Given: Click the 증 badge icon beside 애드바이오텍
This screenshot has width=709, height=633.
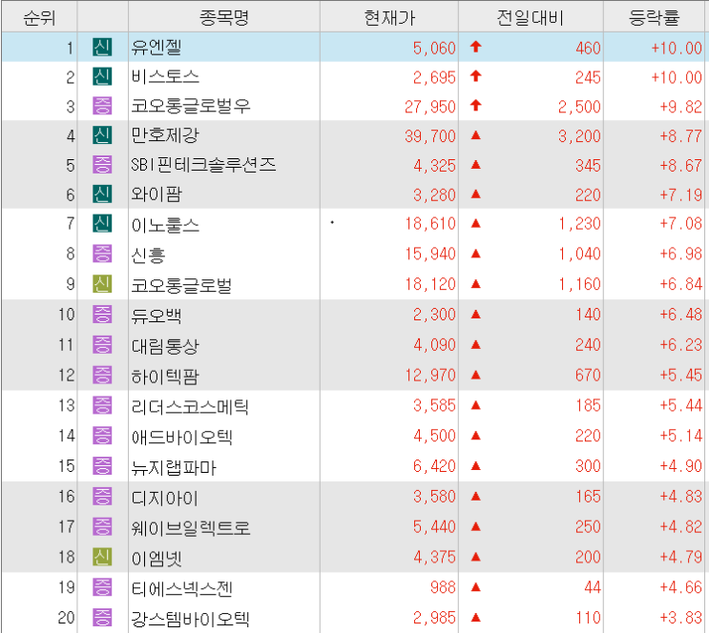Looking at the screenshot, I should point(102,436).
